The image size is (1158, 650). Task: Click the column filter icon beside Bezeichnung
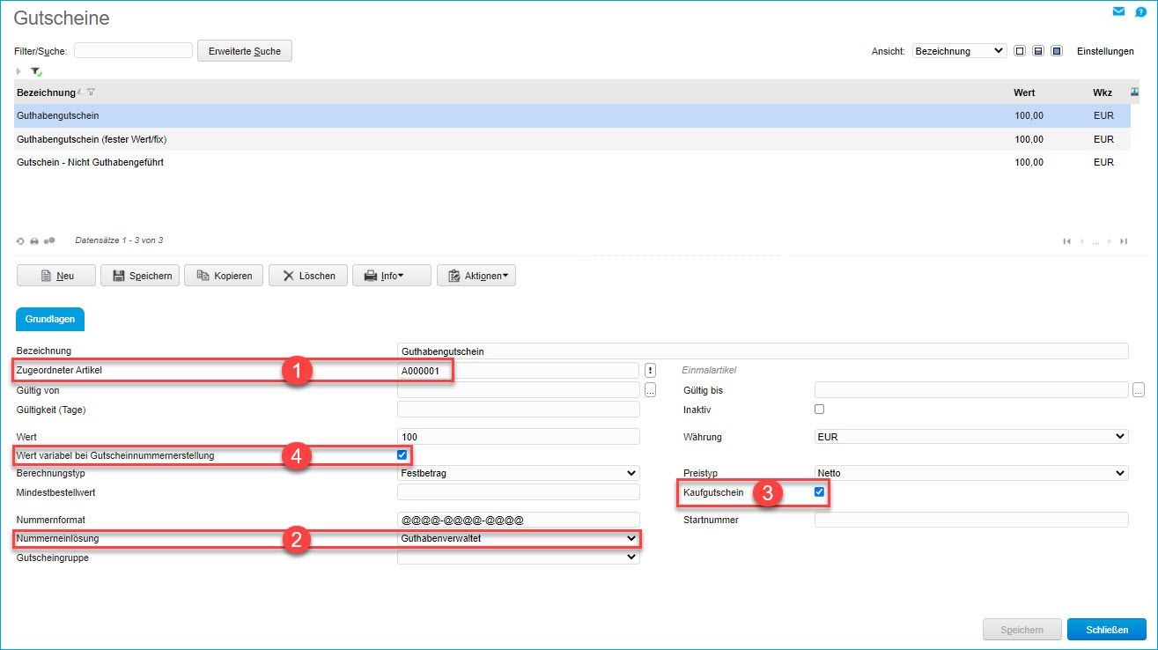pos(92,92)
